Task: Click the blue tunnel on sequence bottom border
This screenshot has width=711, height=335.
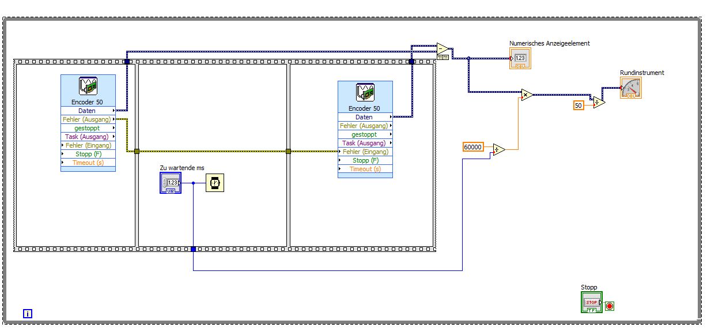Action: click(x=193, y=249)
